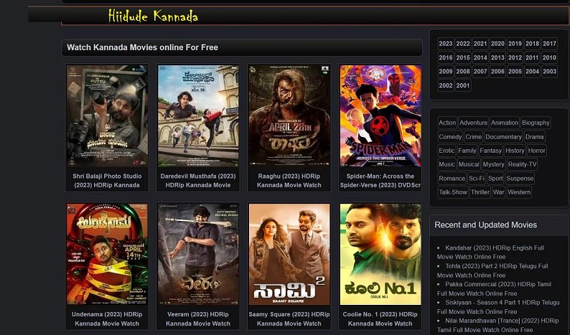The width and height of the screenshot is (570, 335).
Task: Filter movies by year 2010
Action: [550, 57]
